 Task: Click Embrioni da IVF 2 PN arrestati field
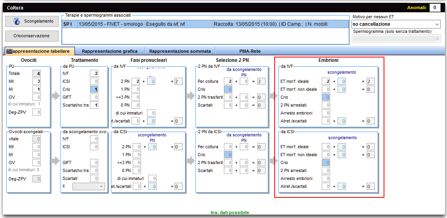click(x=326, y=105)
